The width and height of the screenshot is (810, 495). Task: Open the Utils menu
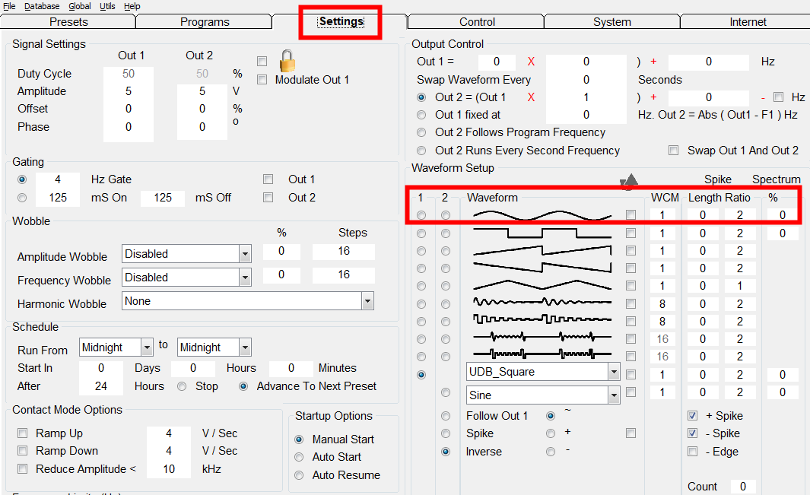[107, 6]
